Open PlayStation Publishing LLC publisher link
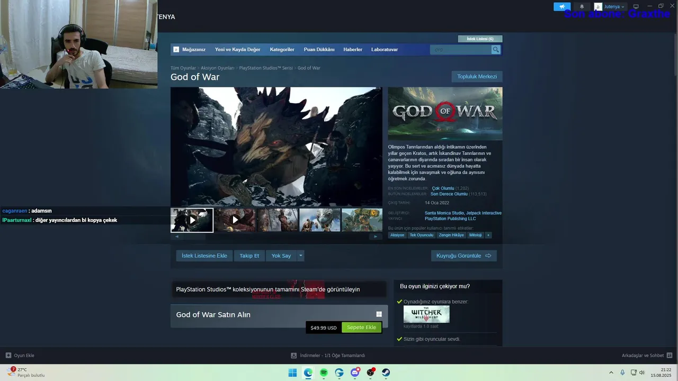The image size is (678, 381). coord(450,219)
